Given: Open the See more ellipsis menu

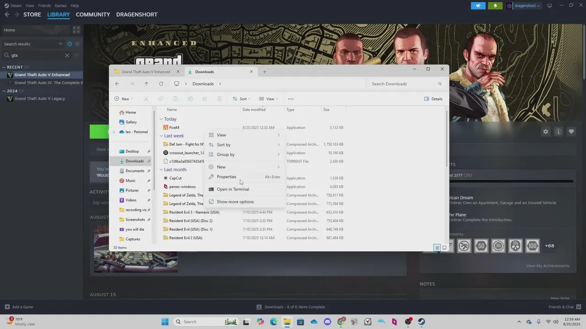Looking at the screenshot, I should point(291,99).
